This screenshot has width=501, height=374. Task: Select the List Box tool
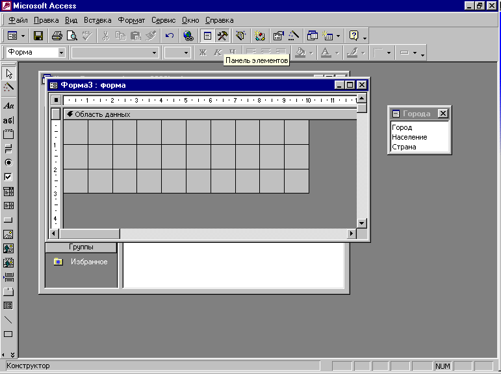click(8, 205)
